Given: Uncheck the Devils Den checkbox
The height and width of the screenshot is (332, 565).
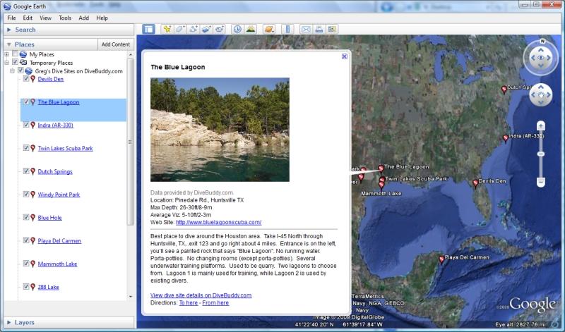Looking at the screenshot, I should click(x=26, y=78).
